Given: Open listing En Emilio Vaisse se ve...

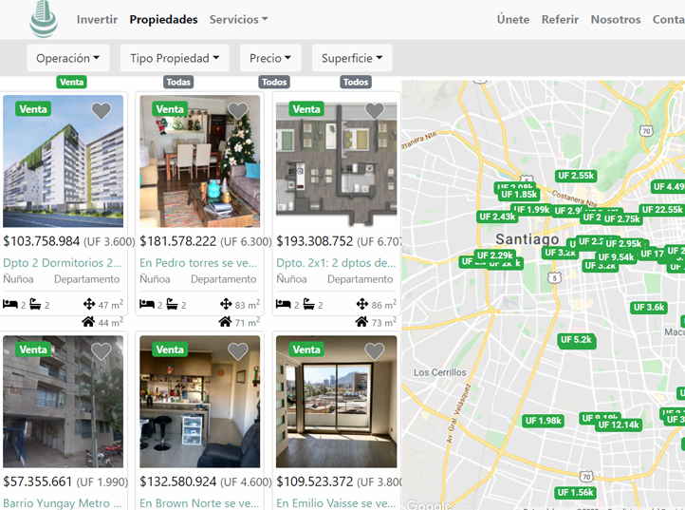Looking at the screenshot, I should pyautogui.click(x=336, y=503).
